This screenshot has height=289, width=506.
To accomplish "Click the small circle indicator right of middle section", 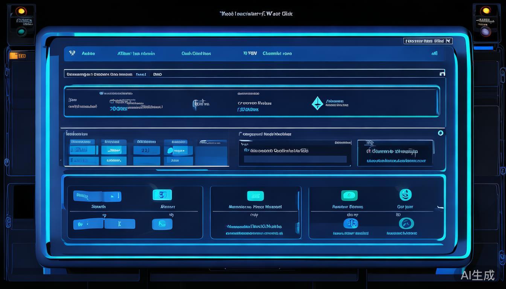I will pos(440,133).
